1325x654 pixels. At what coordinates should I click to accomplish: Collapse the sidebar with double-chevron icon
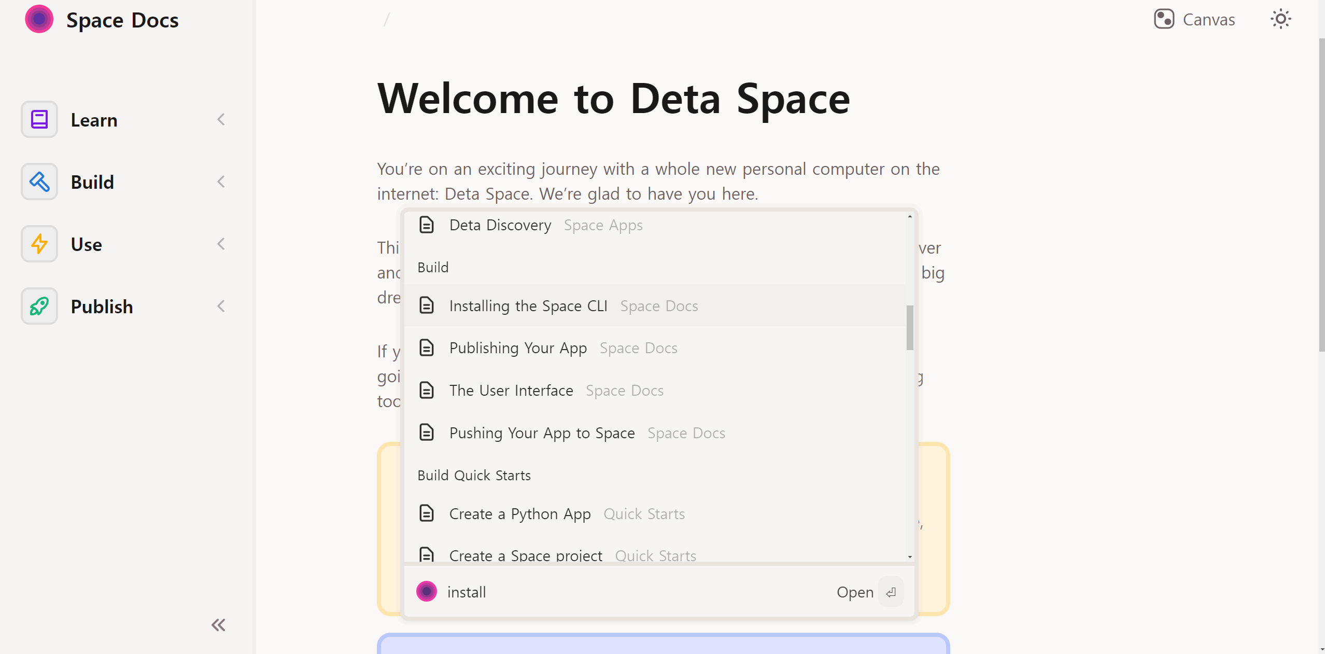coord(218,625)
